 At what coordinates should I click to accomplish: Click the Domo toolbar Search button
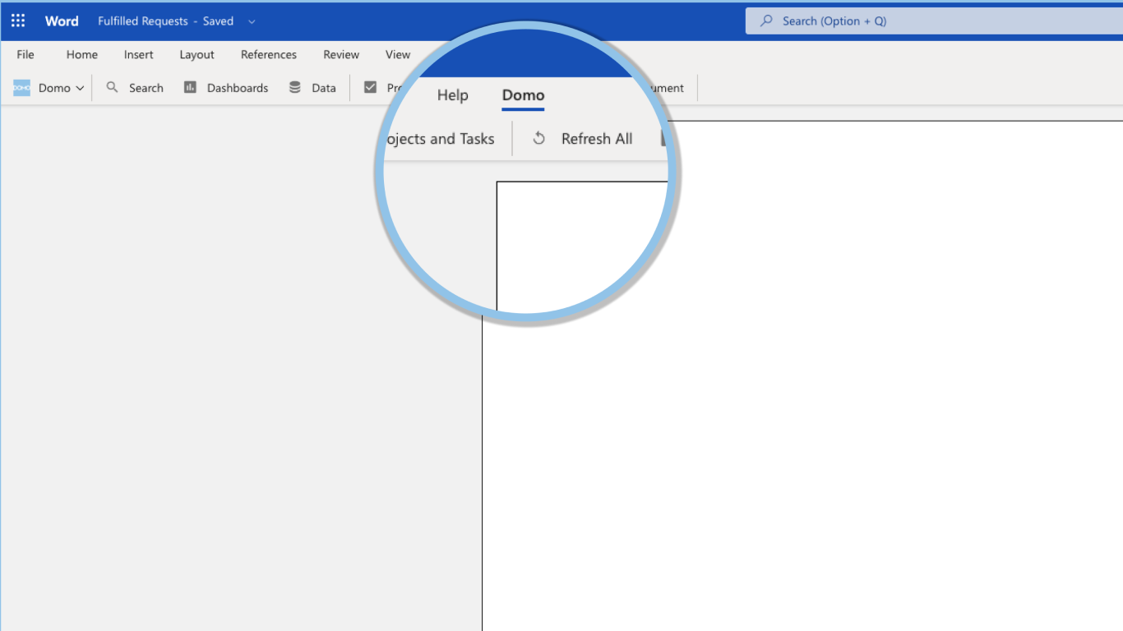click(x=136, y=88)
